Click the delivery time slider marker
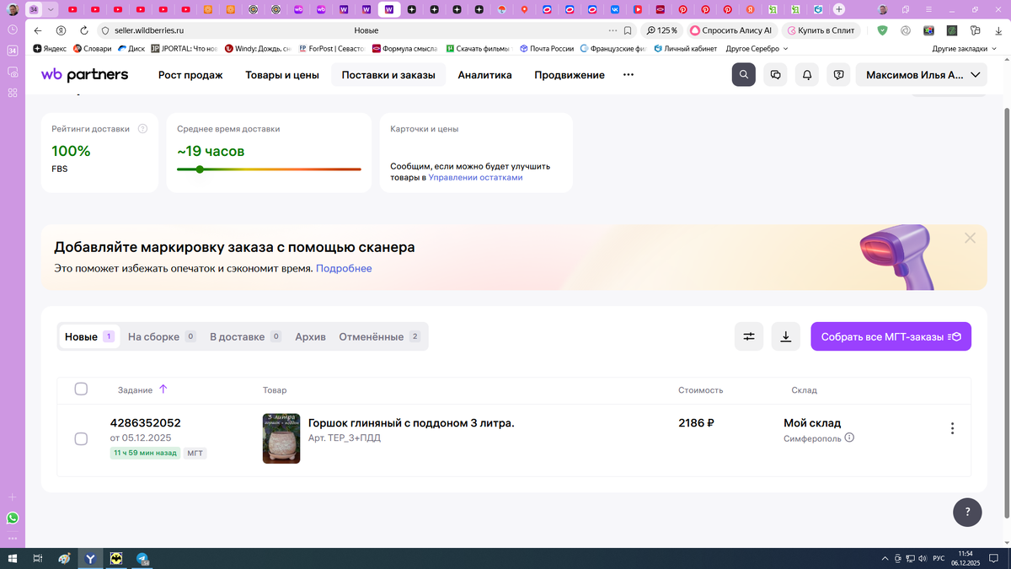 click(x=200, y=169)
